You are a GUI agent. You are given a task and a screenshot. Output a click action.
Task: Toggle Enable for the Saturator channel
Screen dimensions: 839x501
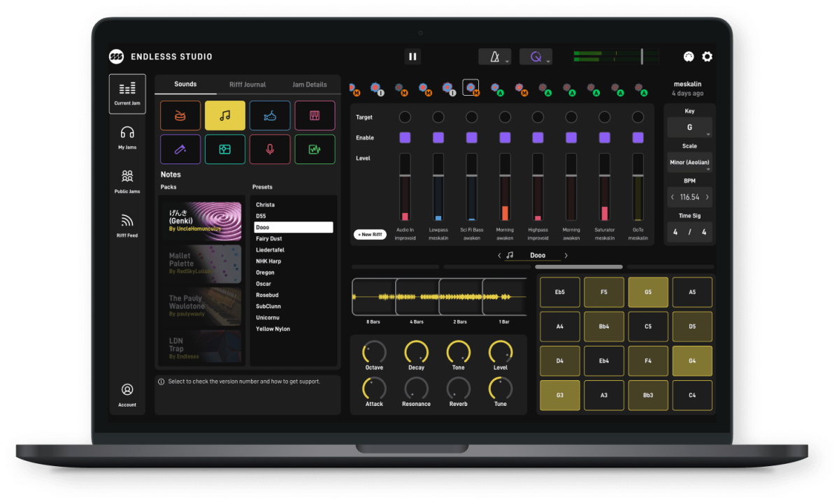tap(605, 138)
